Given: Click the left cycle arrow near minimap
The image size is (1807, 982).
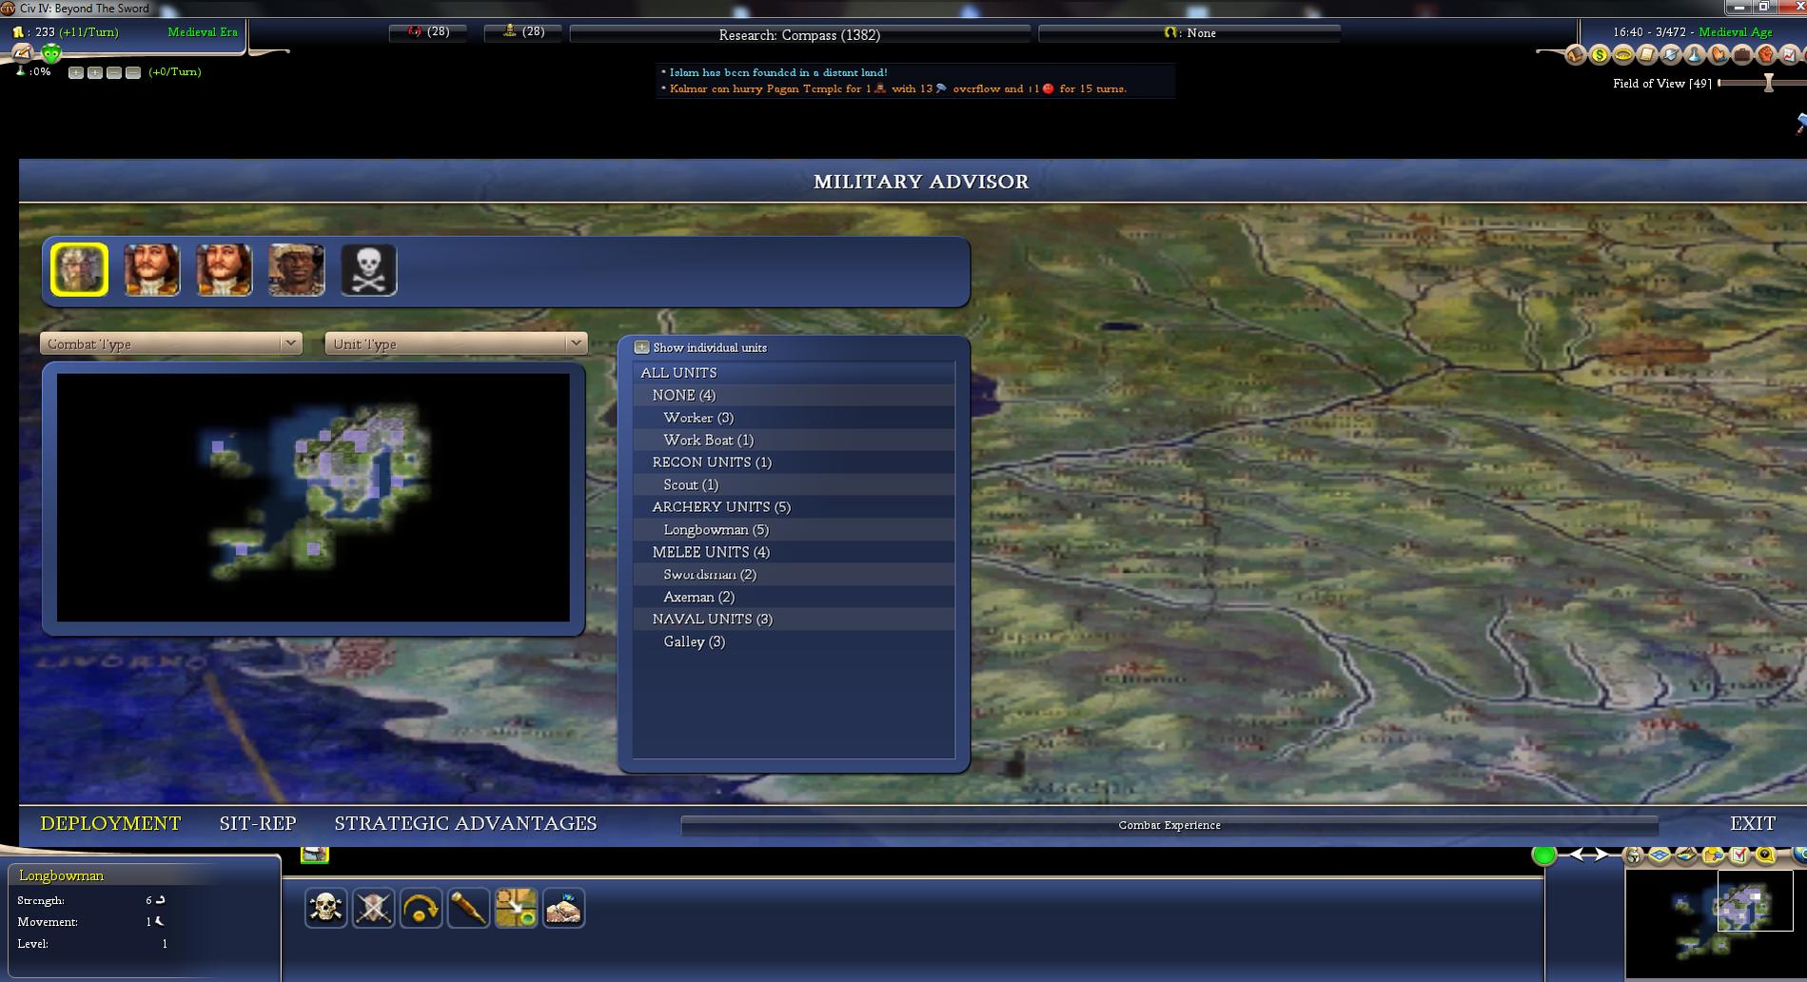Looking at the screenshot, I should point(1578,854).
